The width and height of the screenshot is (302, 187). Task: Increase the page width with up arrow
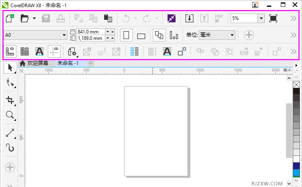coord(113,31)
